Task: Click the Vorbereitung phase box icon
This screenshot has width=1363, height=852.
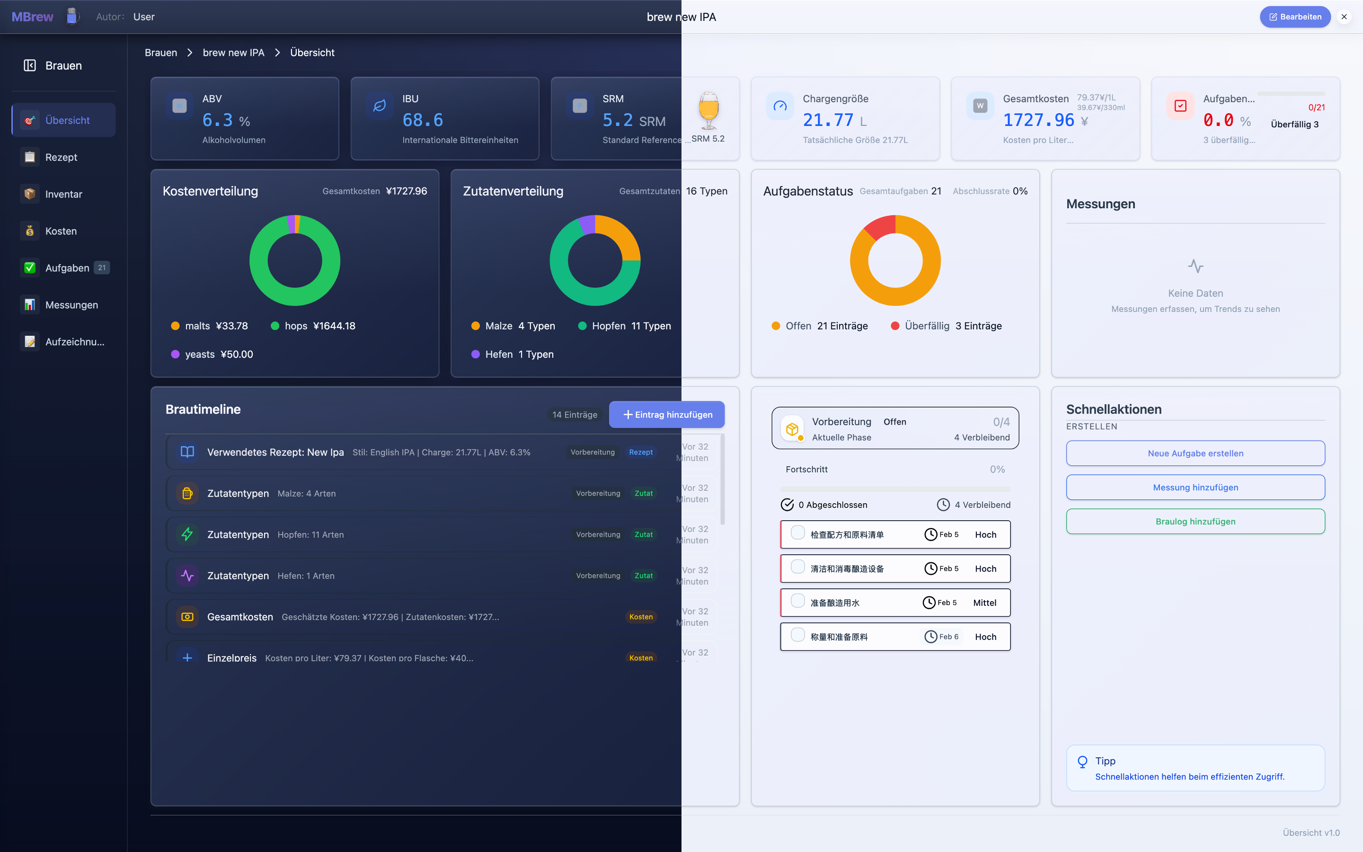Action: 792,429
